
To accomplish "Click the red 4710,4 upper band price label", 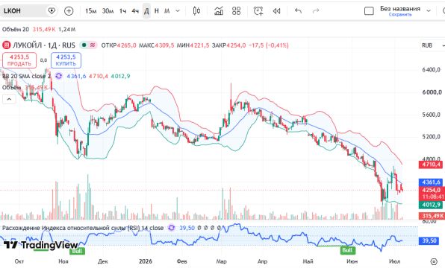I will click(x=430, y=165).
